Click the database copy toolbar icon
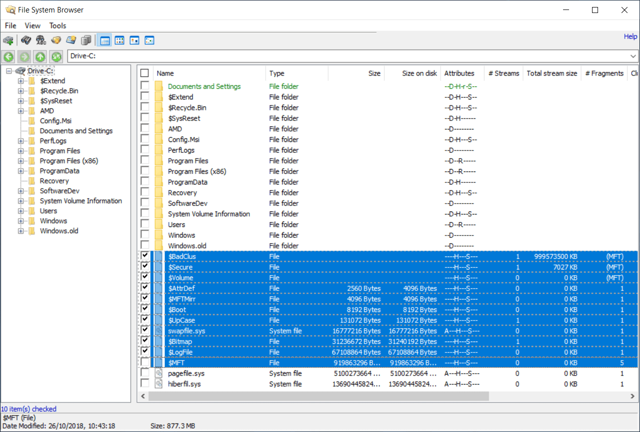640x432 pixels. (x=85, y=40)
